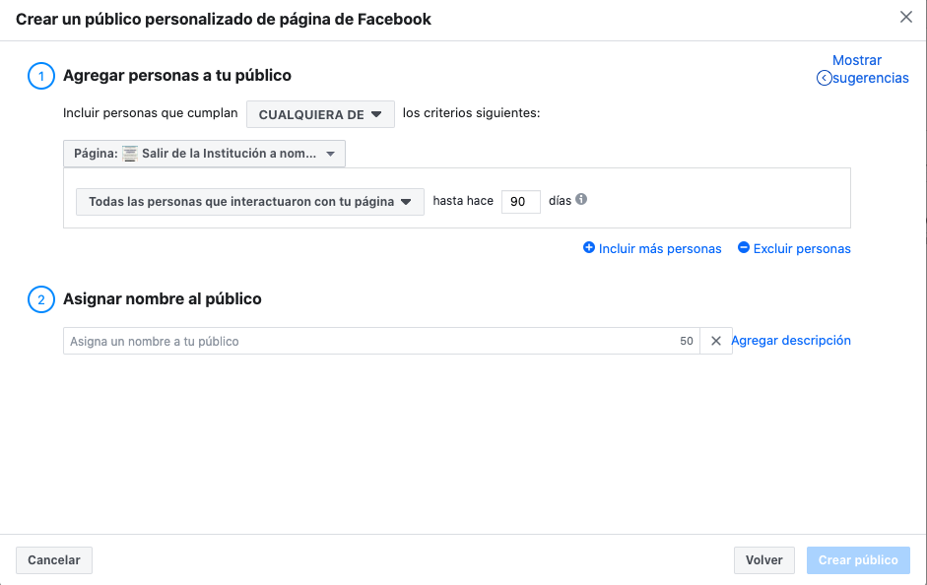Click the X to clear audience name field
Image resolution: width=927 pixels, height=585 pixels.
(x=715, y=340)
